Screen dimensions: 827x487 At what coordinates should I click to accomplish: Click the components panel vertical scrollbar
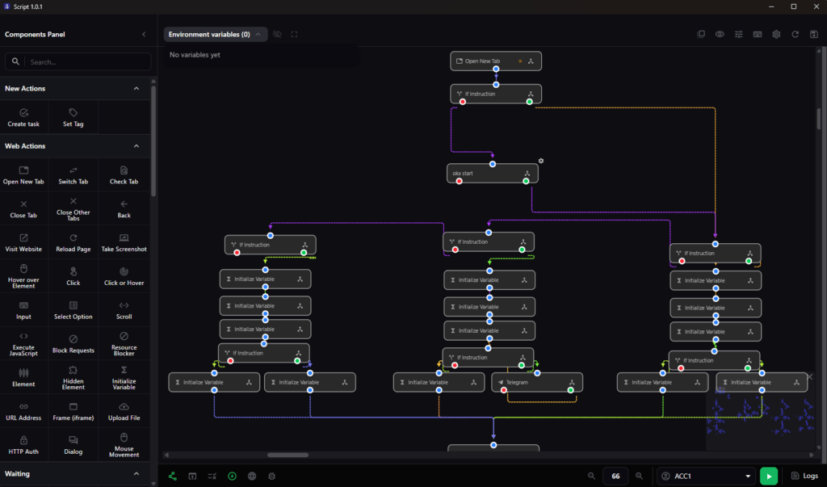(153, 140)
